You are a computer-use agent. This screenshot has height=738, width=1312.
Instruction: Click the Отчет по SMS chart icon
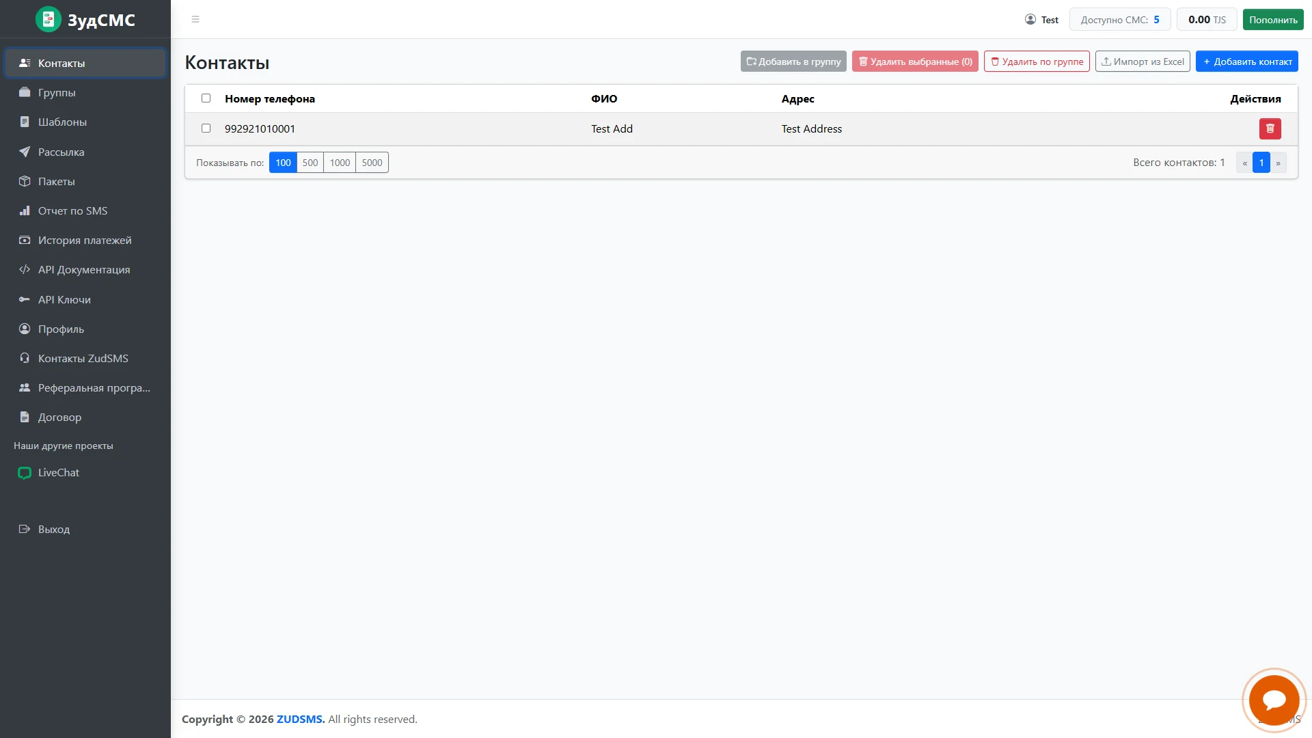click(25, 210)
